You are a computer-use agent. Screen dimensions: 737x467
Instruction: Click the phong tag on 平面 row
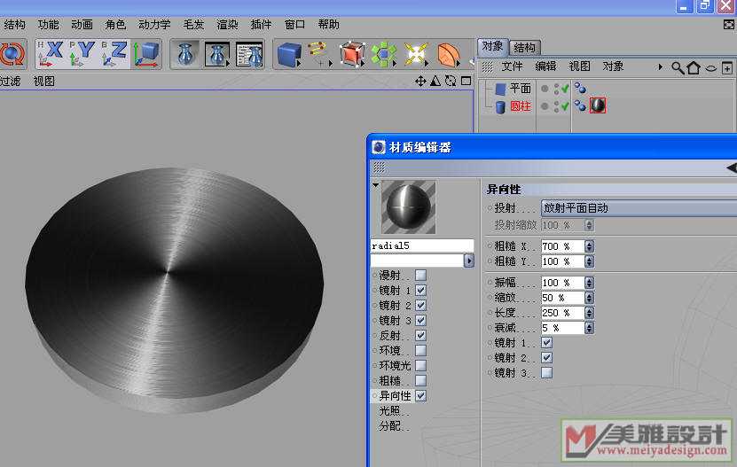click(581, 88)
